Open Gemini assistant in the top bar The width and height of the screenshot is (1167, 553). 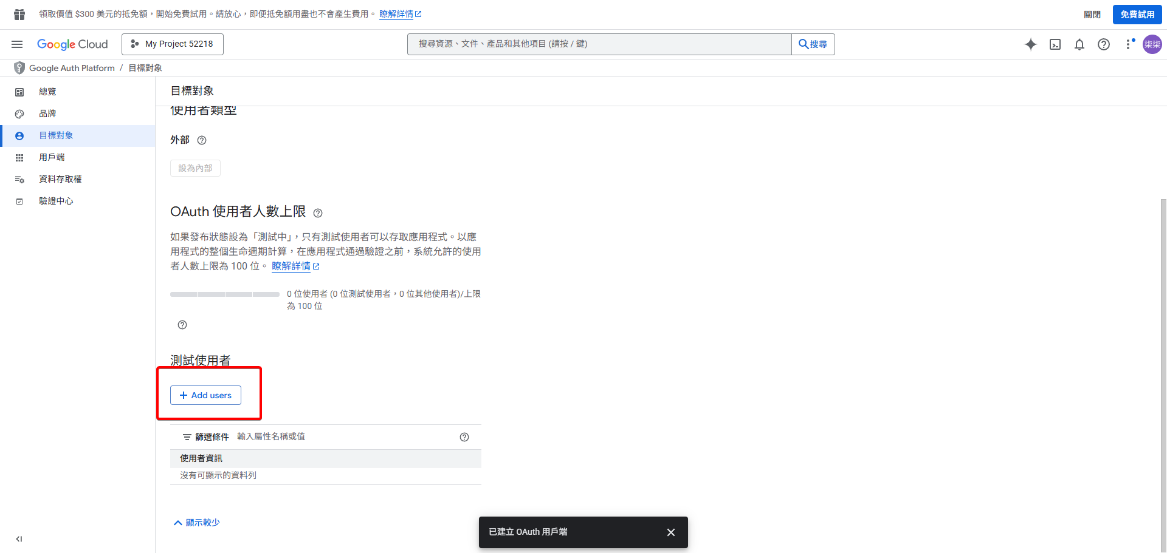coord(1031,44)
